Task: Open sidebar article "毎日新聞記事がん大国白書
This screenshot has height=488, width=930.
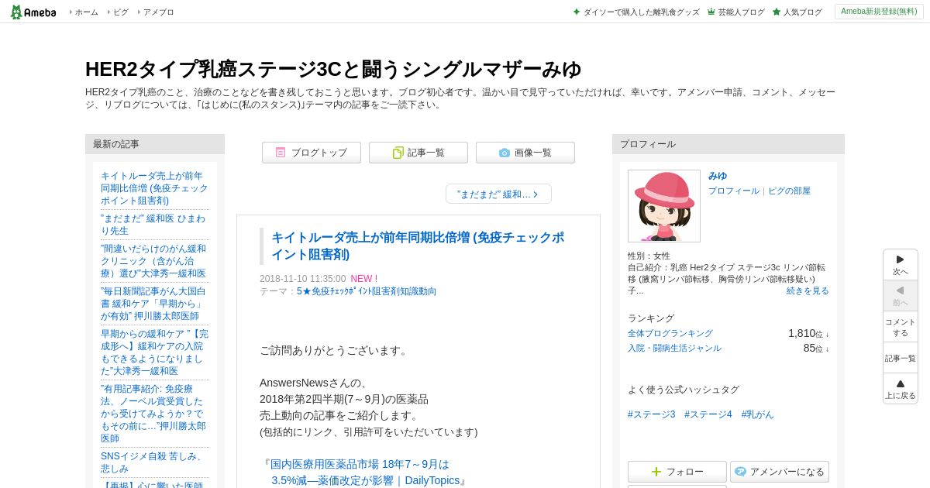Action: pyautogui.click(x=153, y=304)
